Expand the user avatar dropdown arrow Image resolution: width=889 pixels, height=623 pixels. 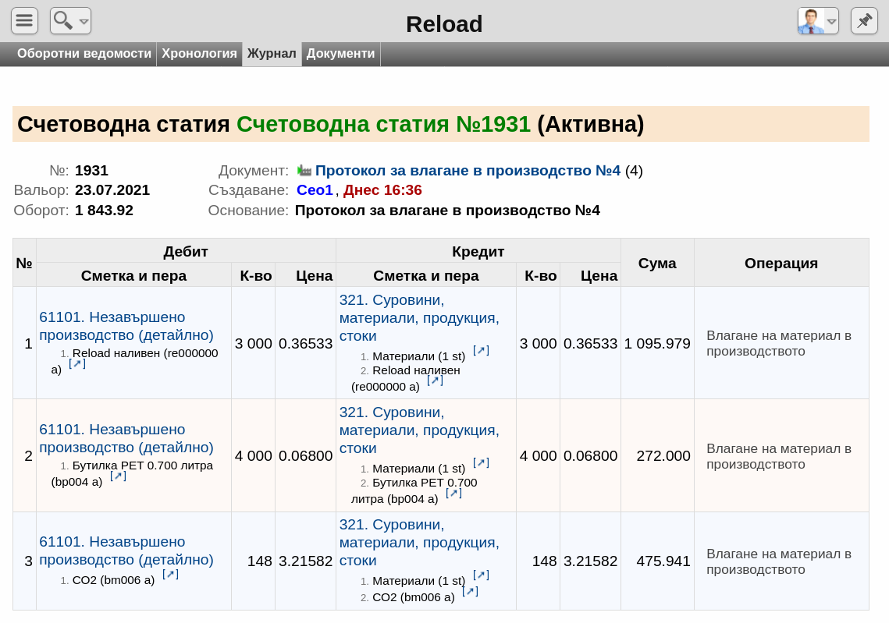pyautogui.click(x=831, y=22)
